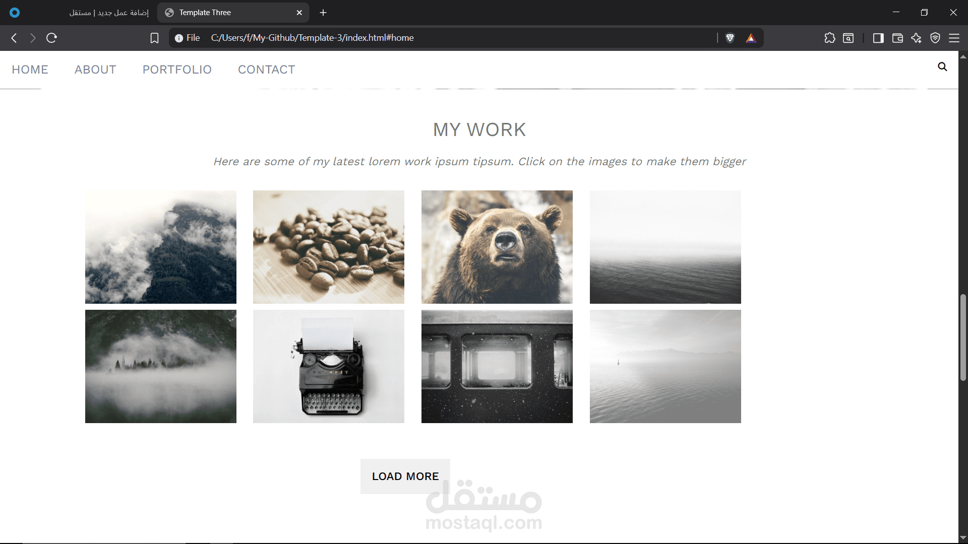Click the browser forward arrow
This screenshot has height=544, width=968.
(x=33, y=38)
